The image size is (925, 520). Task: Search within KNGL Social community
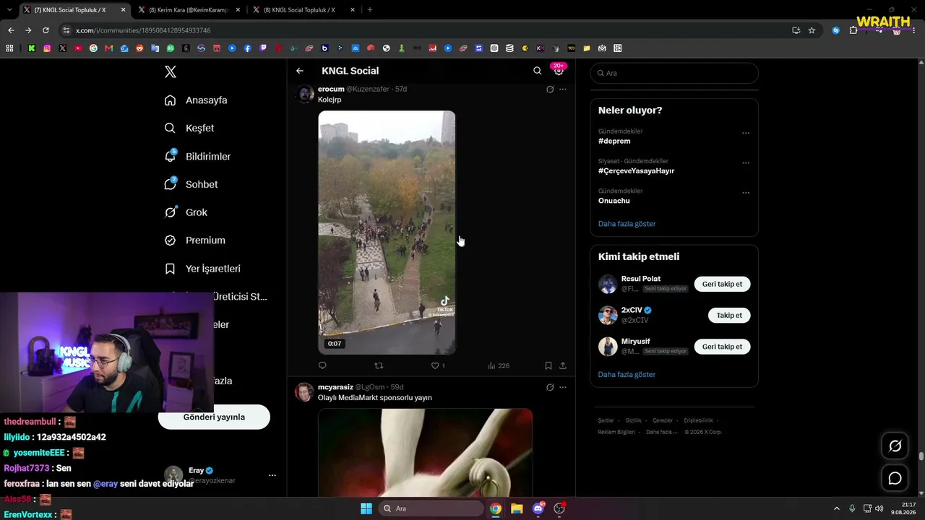tap(537, 71)
